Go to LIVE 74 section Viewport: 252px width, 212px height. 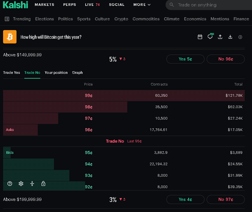tap(92, 5)
